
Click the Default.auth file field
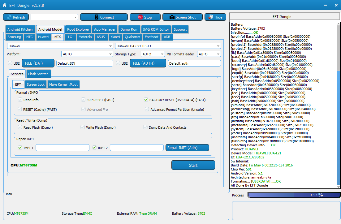[x=194, y=63]
